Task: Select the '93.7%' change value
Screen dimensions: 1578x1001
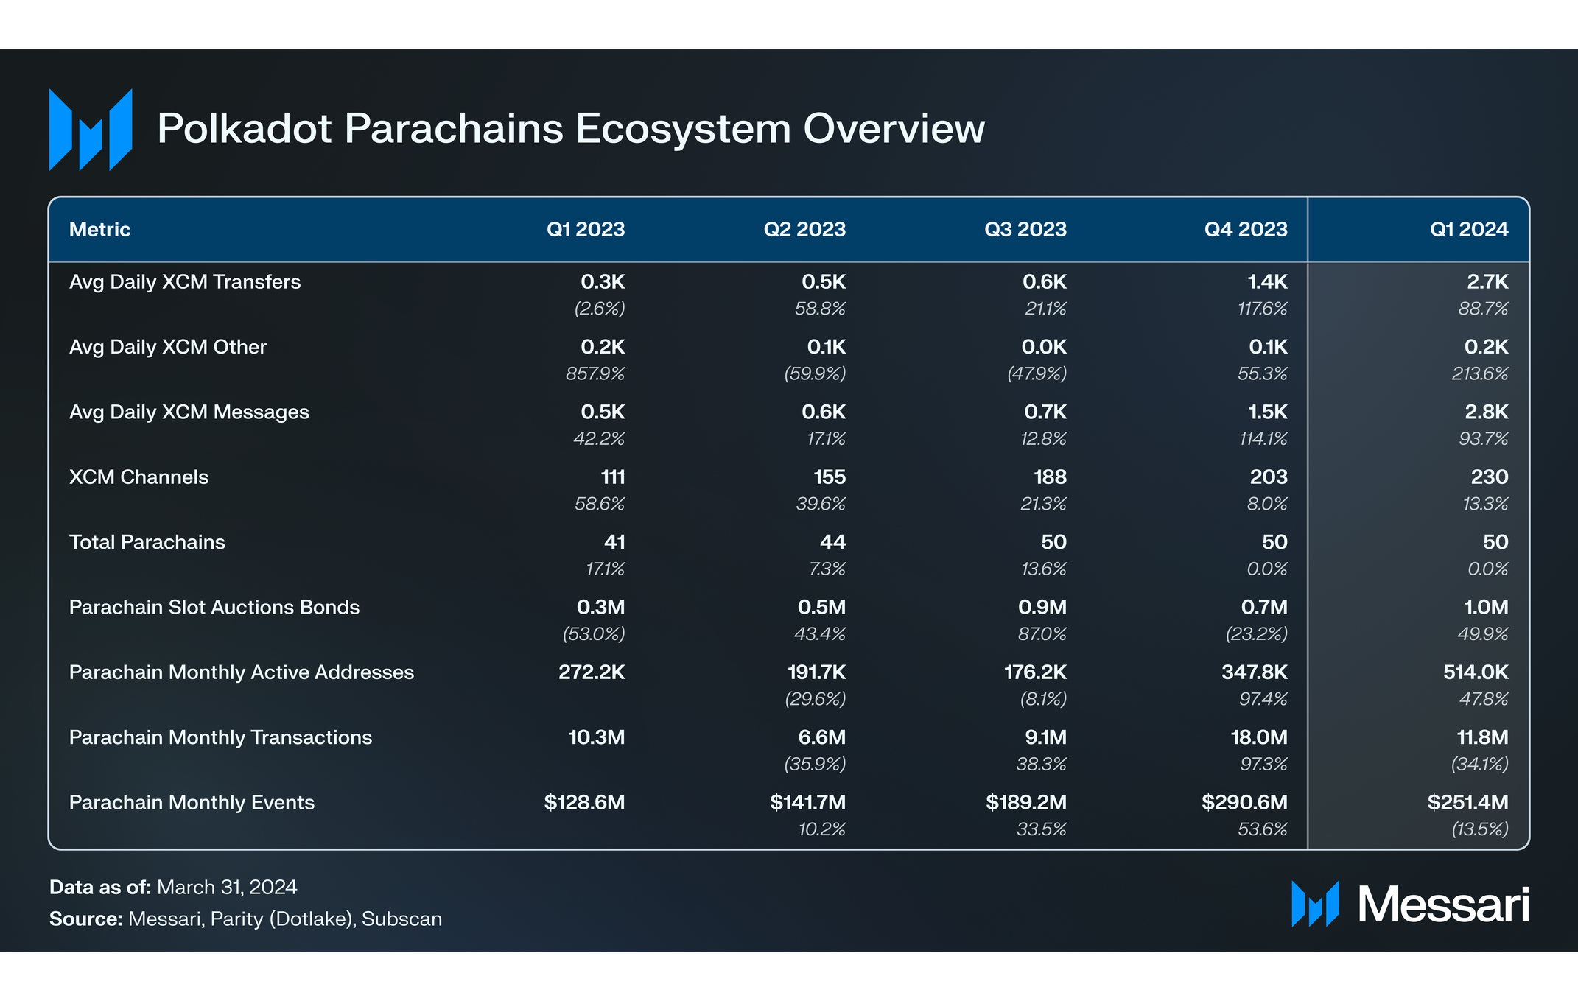Action: (1484, 439)
